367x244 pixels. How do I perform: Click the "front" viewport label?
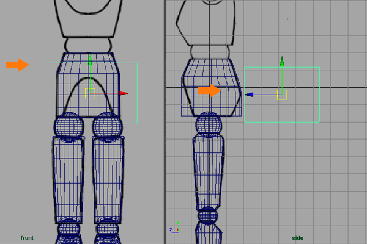(27, 238)
